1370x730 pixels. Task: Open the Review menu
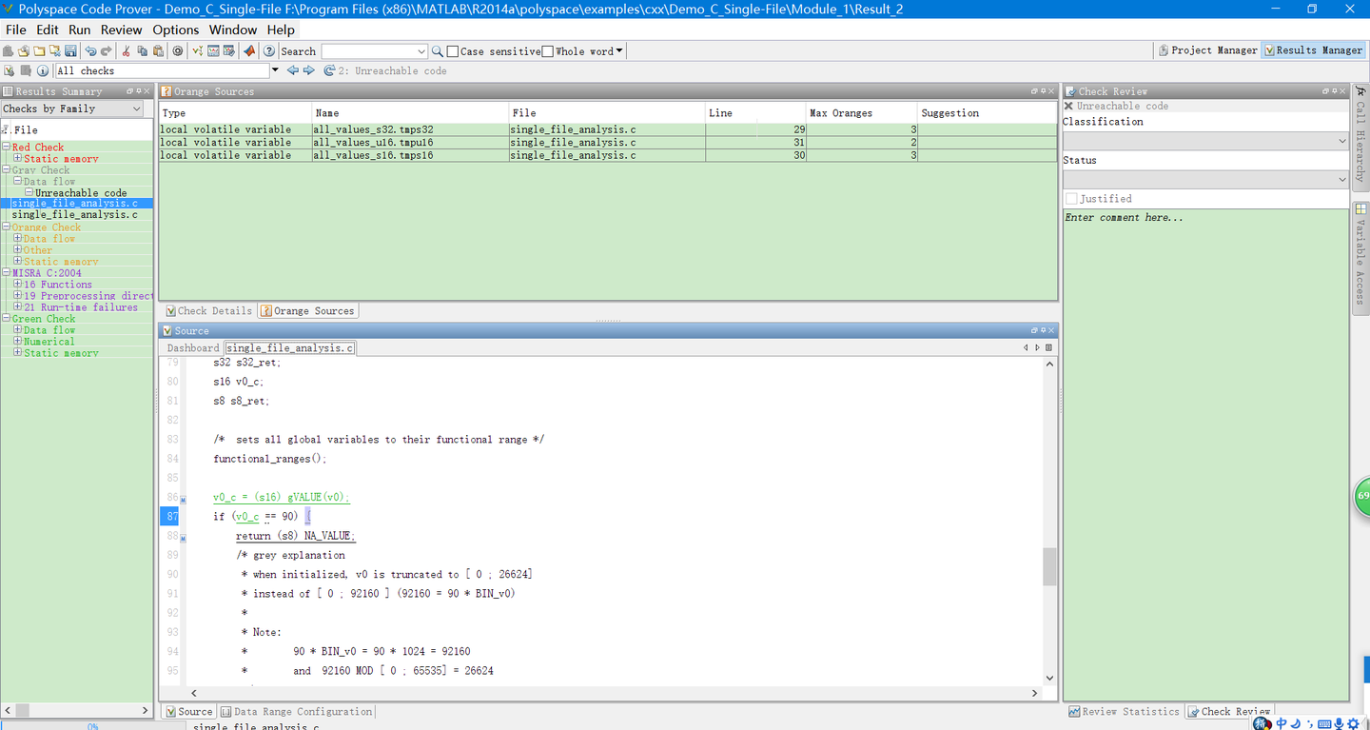coord(121,30)
